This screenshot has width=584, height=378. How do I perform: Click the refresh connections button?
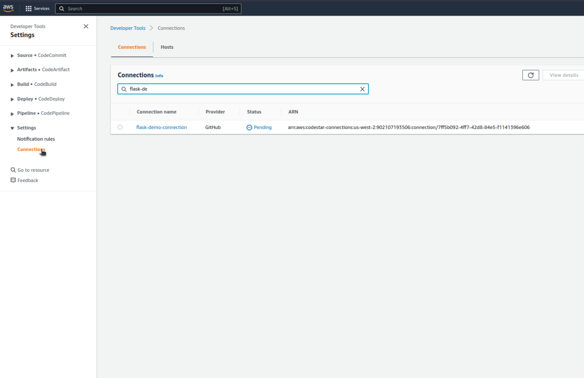(530, 75)
